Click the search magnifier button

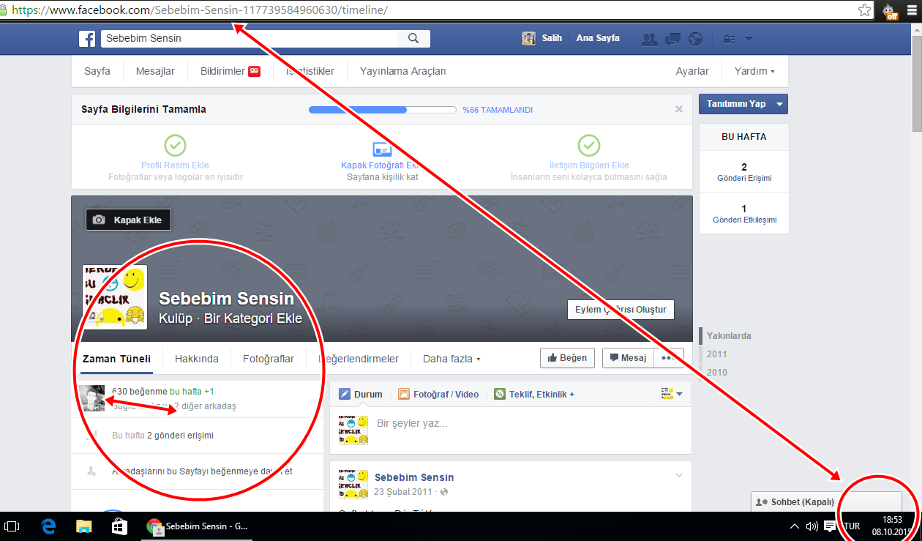(413, 38)
